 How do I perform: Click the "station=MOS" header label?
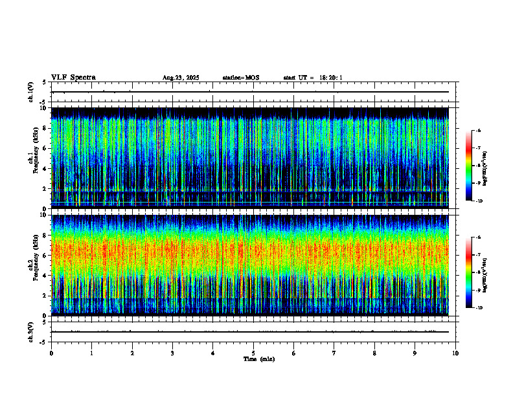pos(241,78)
